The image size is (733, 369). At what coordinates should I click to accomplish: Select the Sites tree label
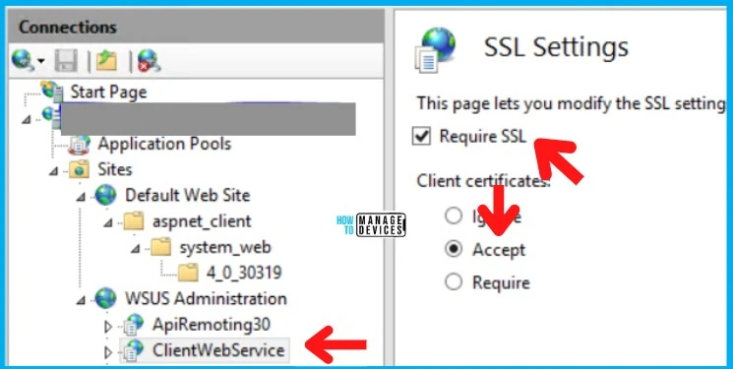coord(115,169)
